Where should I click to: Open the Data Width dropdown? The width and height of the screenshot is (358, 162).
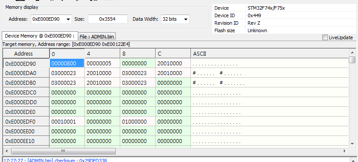[175, 19]
